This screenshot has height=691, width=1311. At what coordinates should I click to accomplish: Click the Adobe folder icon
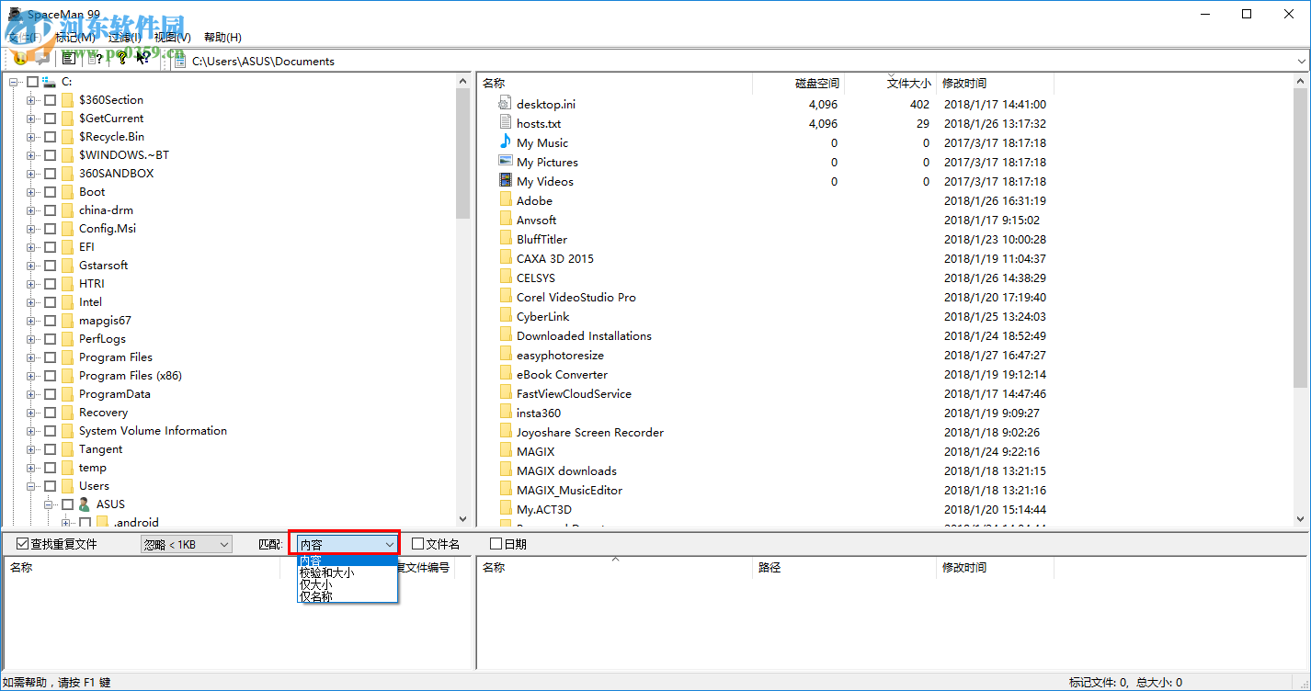tap(505, 200)
